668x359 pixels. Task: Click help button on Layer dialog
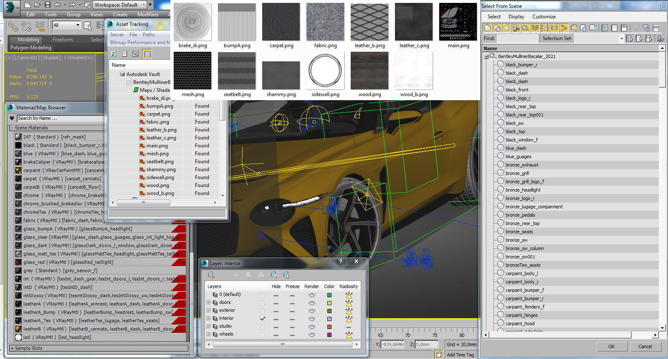341,262
